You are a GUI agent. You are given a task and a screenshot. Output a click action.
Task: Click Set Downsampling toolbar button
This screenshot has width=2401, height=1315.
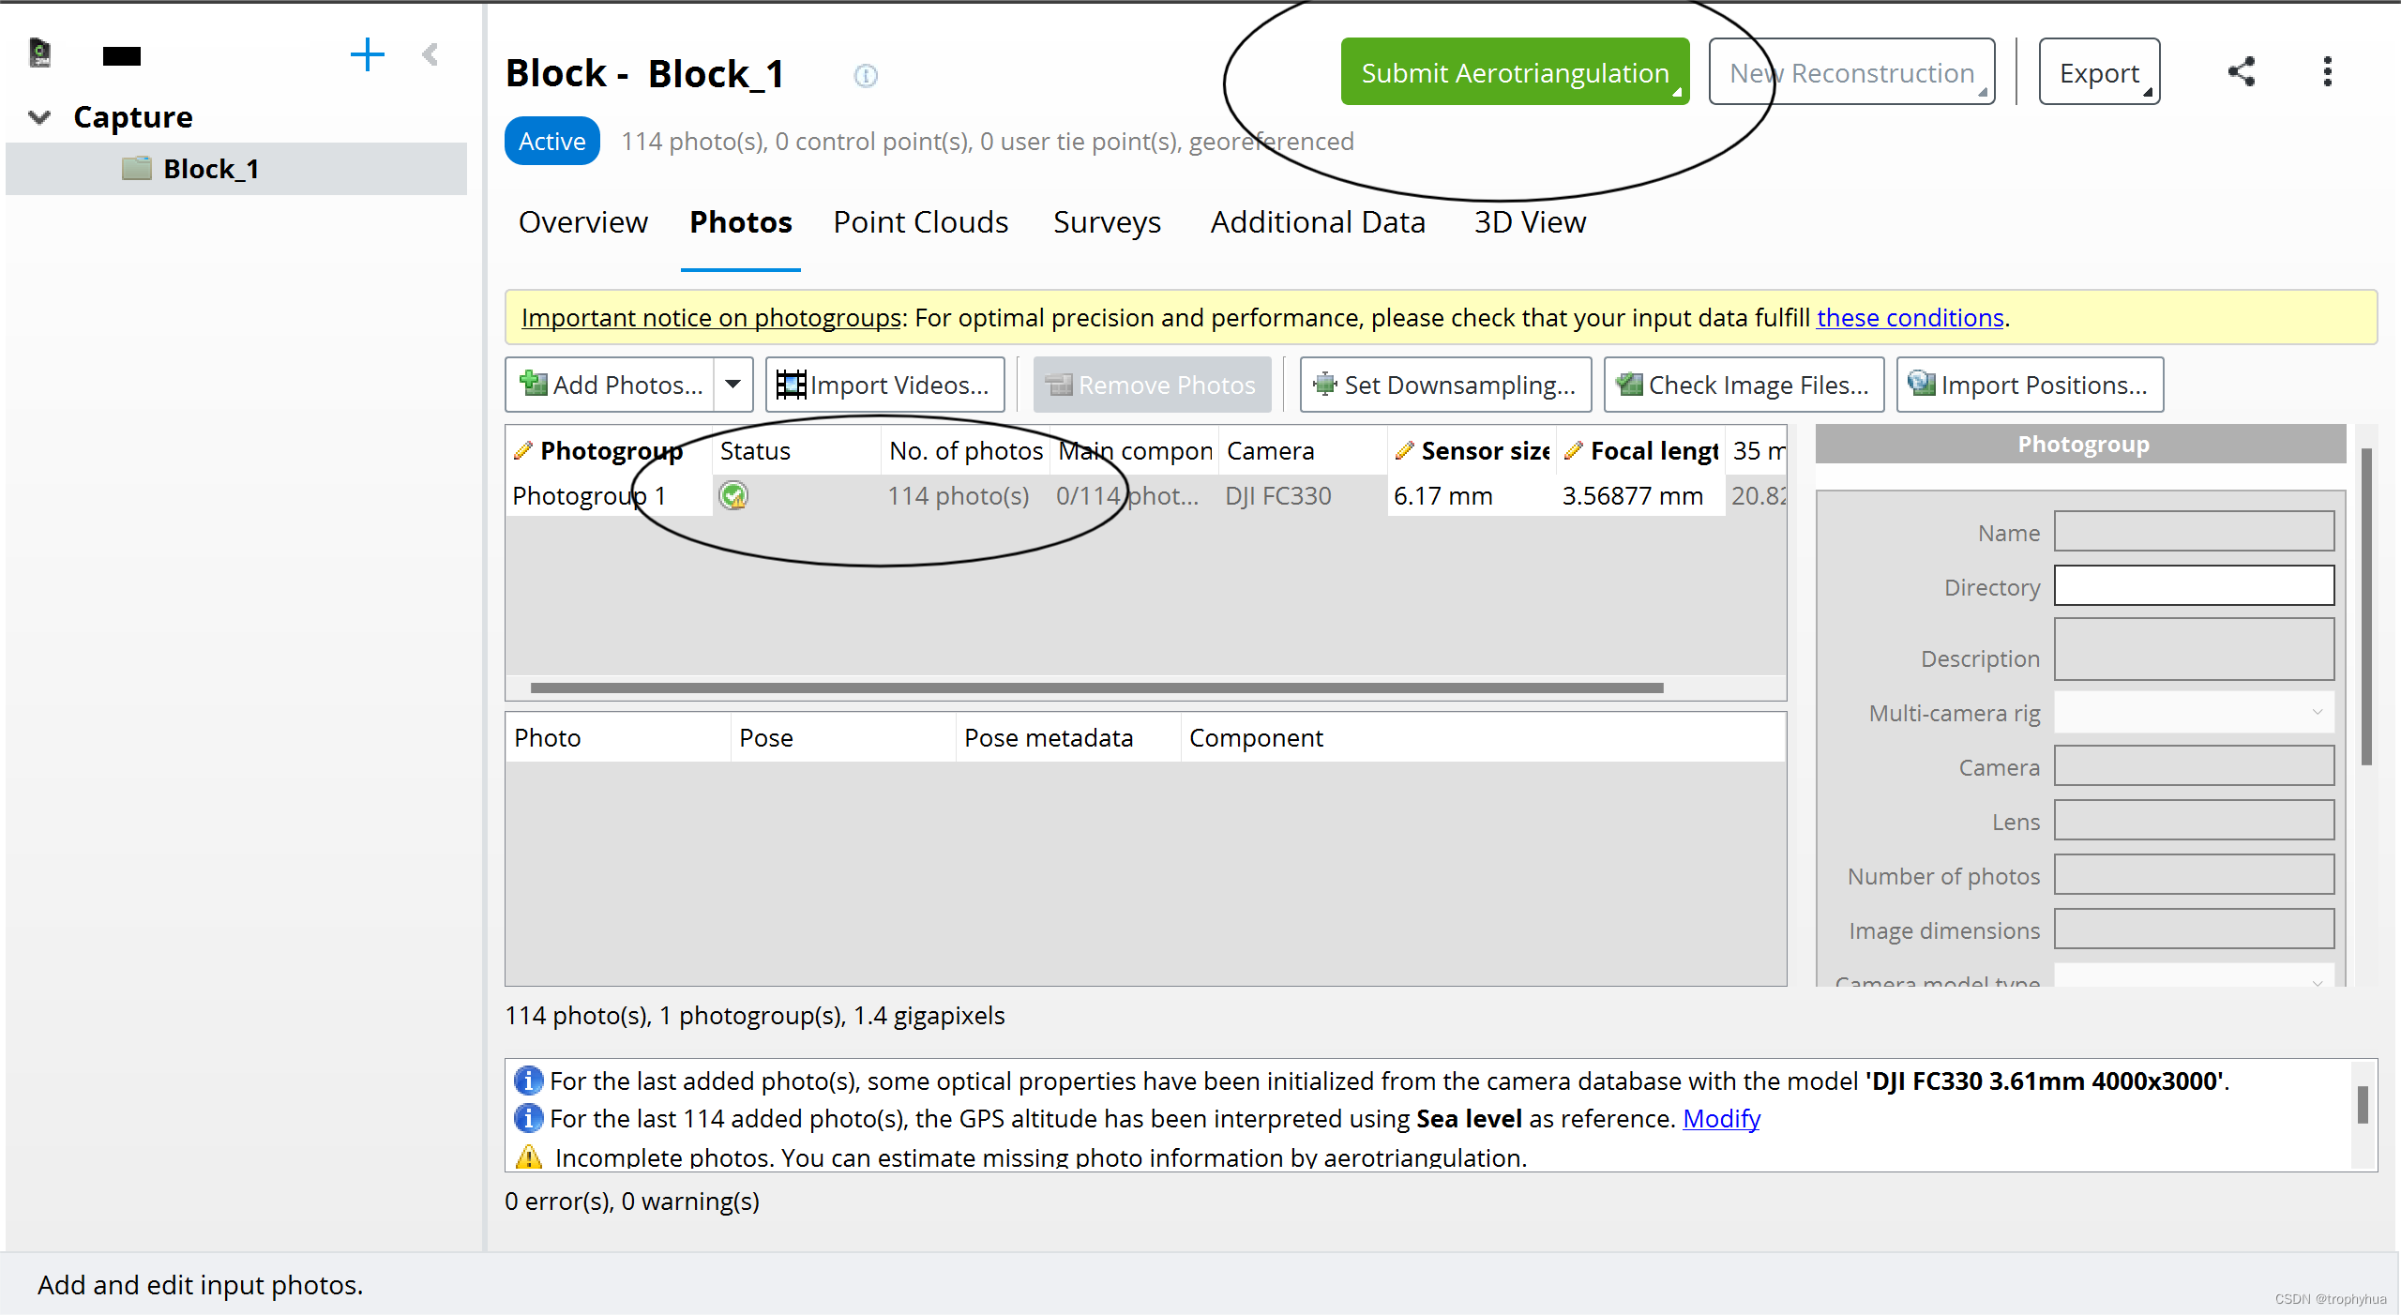coord(1445,385)
